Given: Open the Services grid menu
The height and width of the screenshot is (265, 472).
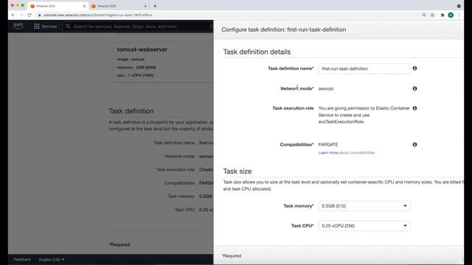Looking at the screenshot, I should point(37,26).
